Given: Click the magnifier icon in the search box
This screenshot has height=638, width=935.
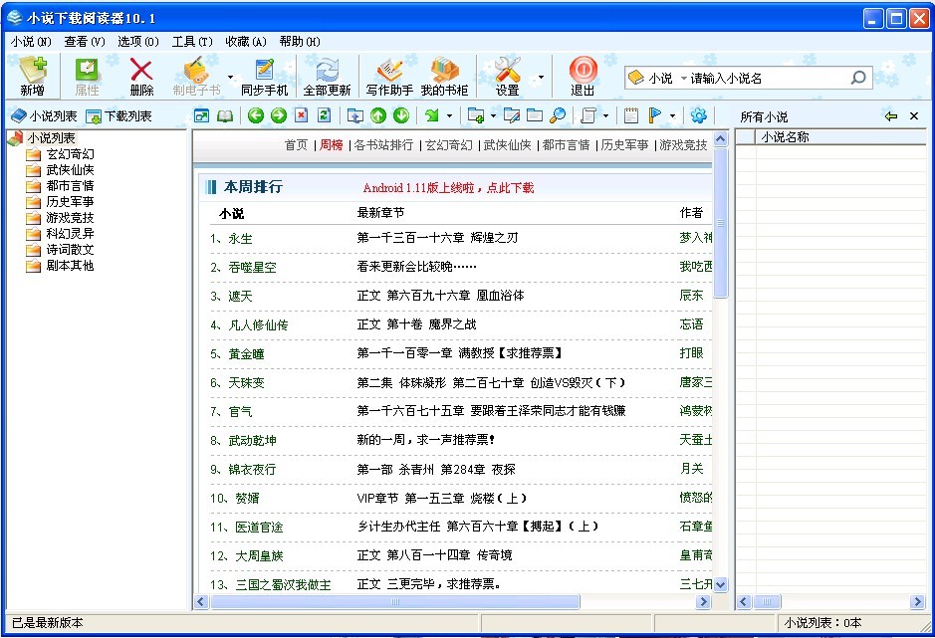Looking at the screenshot, I should pyautogui.click(x=858, y=78).
